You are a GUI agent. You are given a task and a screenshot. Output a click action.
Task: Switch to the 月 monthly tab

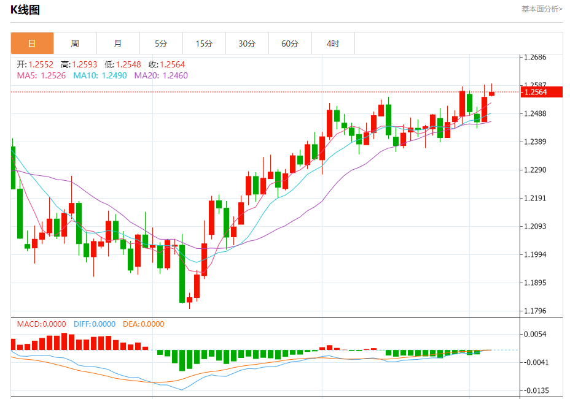pos(118,44)
